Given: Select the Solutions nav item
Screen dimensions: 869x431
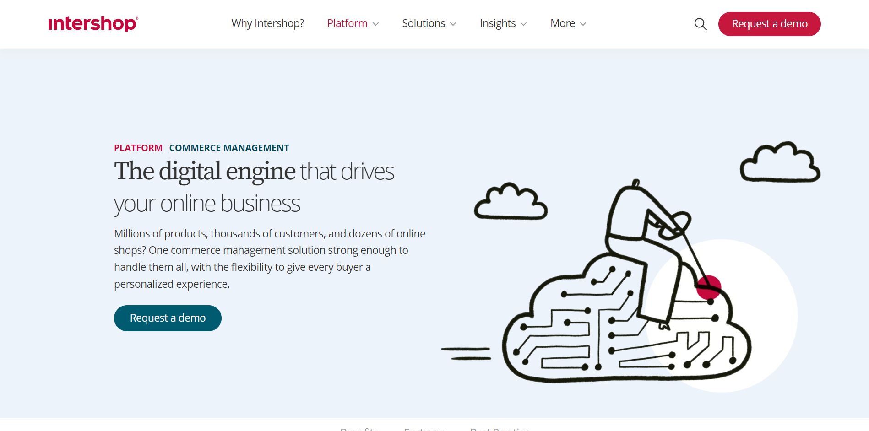Looking at the screenshot, I should (424, 23).
